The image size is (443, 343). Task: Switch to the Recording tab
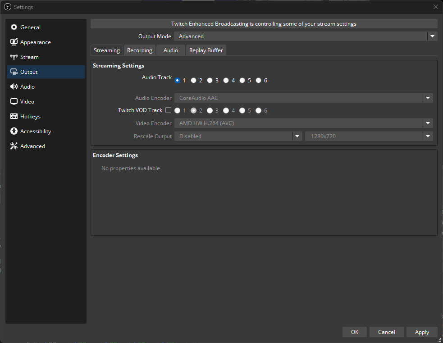140,50
